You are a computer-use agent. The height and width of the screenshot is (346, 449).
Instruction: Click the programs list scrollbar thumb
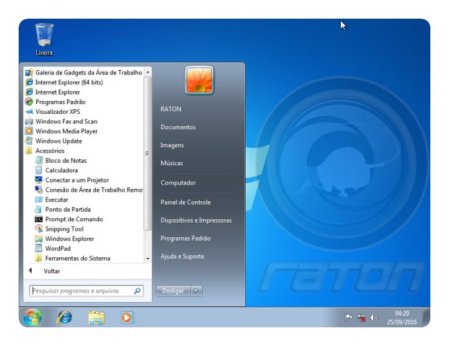pyautogui.click(x=147, y=154)
